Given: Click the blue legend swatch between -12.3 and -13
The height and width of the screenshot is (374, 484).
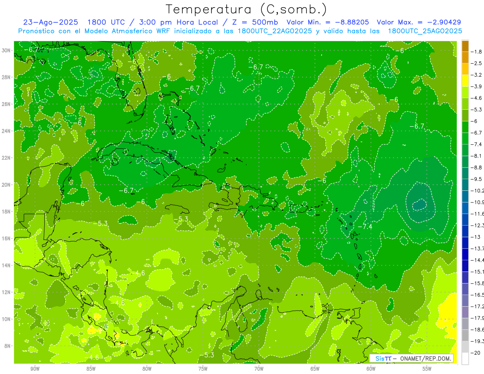Looking at the screenshot, I should coord(465,231).
